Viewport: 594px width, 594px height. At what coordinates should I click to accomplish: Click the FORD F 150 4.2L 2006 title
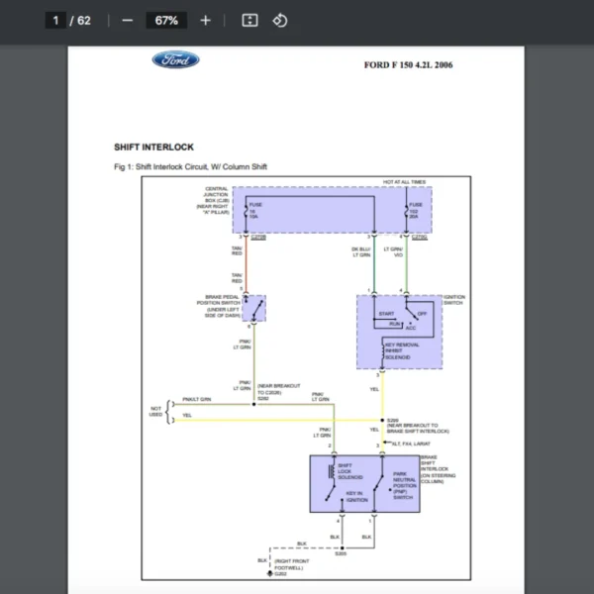pos(409,65)
